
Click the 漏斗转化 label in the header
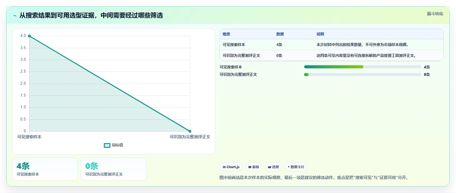click(x=435, y=14)
